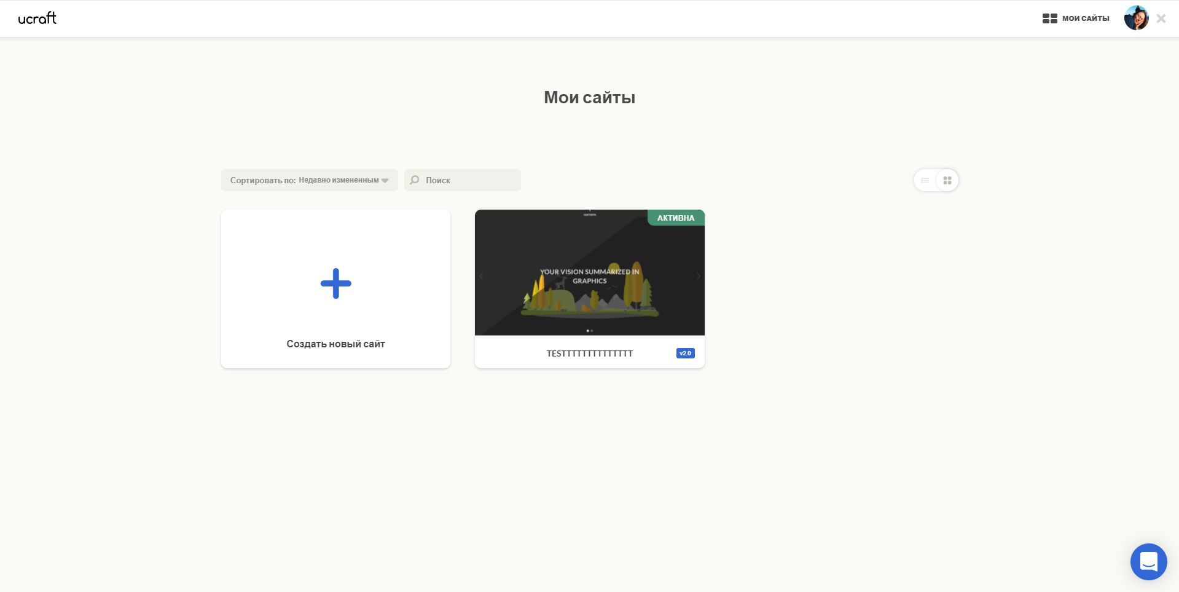Click the search magnifier icon
The width and height of the screenshot is (1179, 592).
click(415, 180)
